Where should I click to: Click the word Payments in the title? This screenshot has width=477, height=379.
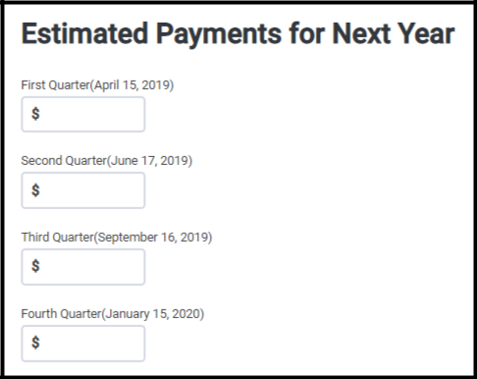219,34
